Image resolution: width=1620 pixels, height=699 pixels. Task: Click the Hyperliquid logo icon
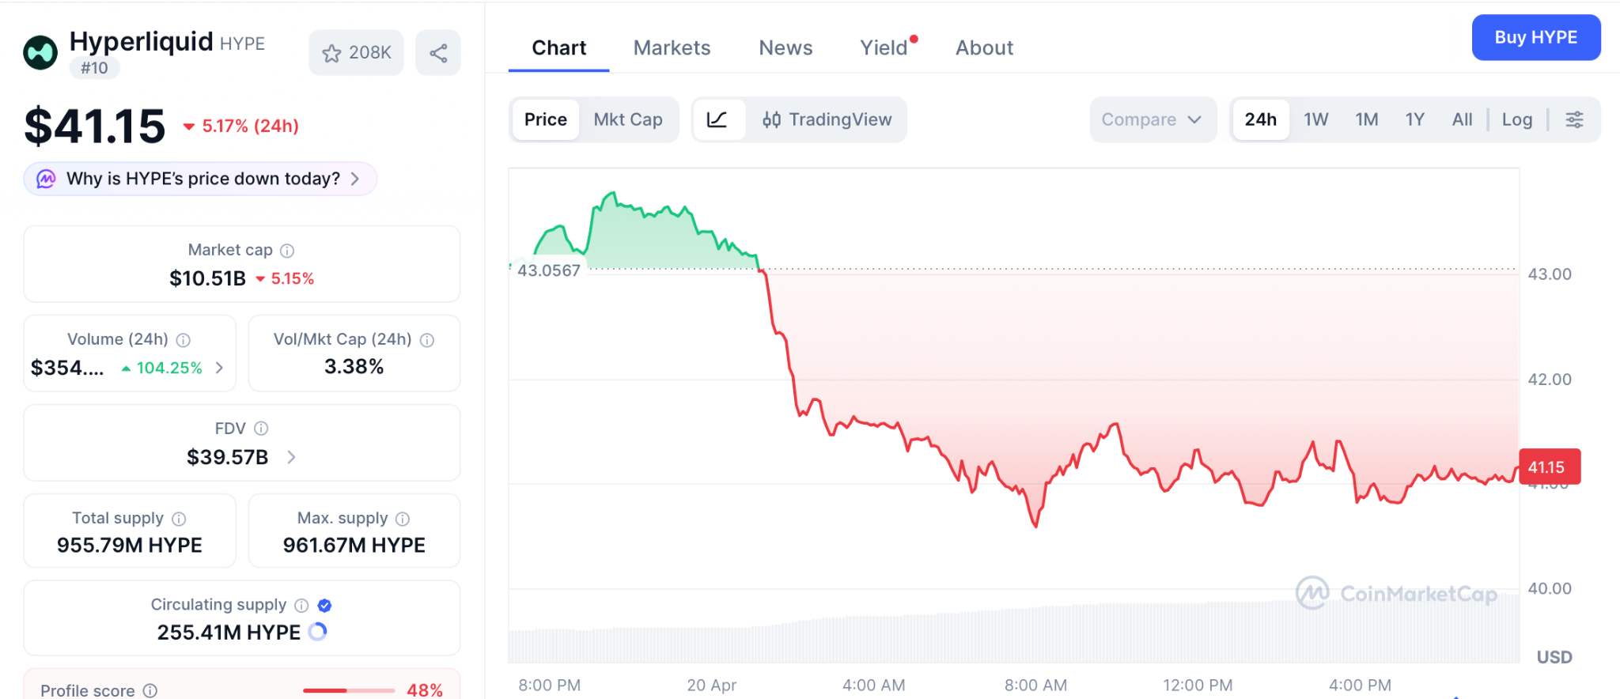point(40,53)
